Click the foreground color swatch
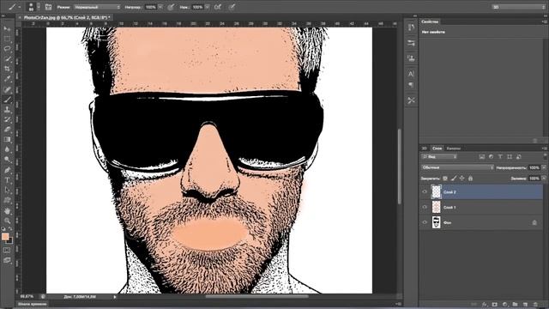The height and width of the screenshot is (309, 549). (5, 237)
